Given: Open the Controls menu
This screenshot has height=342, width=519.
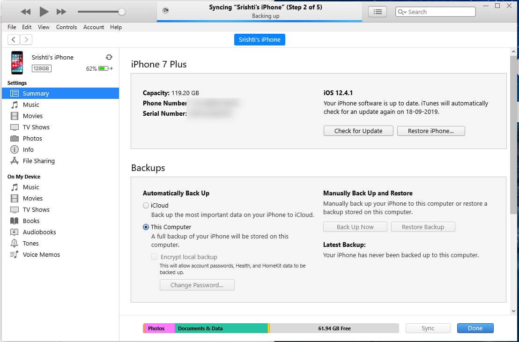Looking at the screenshot, I should point(67,27).
